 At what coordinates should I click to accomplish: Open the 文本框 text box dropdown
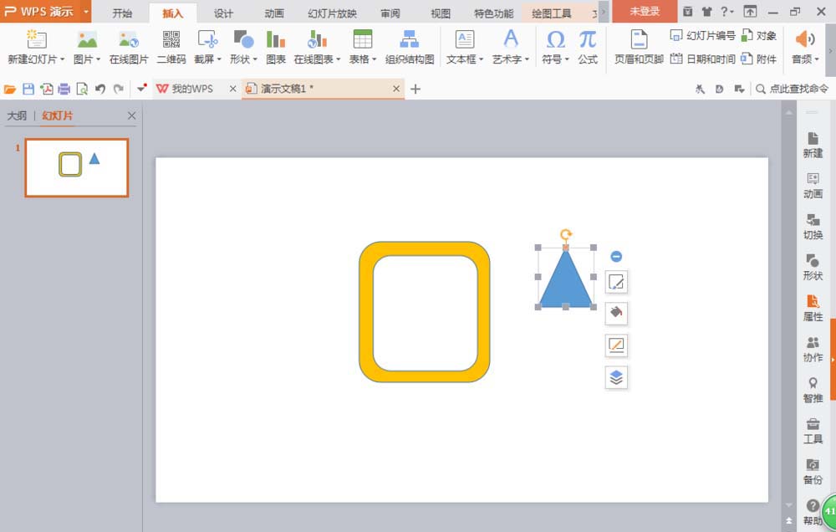(465, 59)
